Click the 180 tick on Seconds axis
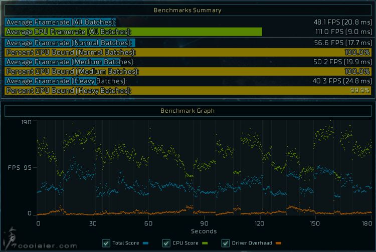The image size is (376, 252). 367,223
